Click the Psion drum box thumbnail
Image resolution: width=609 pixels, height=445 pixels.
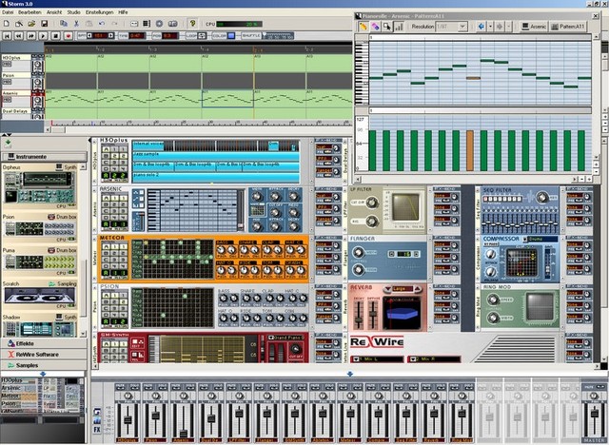tap(40, 229)
